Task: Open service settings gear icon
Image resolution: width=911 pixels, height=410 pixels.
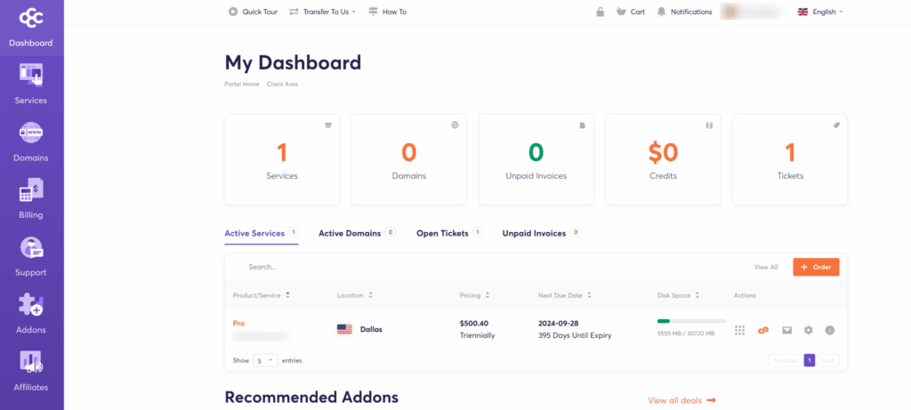Action: click(x=808, y=330)
